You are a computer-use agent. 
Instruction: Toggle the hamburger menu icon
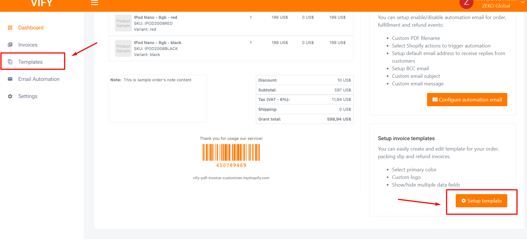tap(94, 3)
